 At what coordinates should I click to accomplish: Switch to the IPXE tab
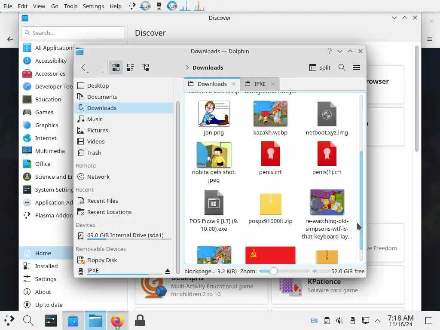coord(260,84)
